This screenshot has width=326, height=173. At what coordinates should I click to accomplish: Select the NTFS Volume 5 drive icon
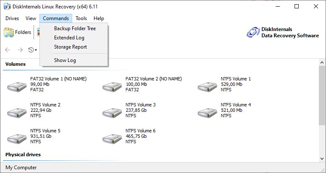[16, 138]
